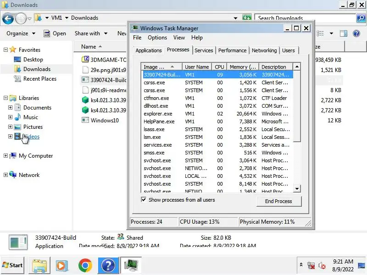Viewport: 367px width, 275px height.
Task: Open the Share with dropdown
Action: 91,33
